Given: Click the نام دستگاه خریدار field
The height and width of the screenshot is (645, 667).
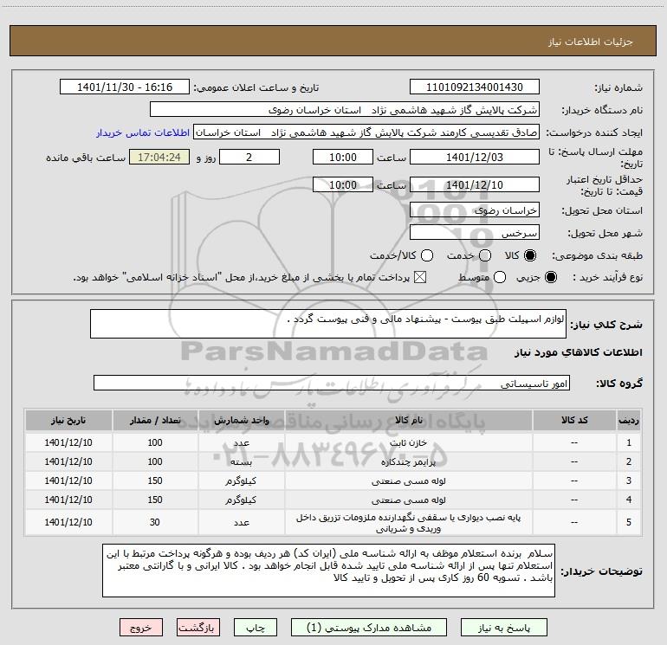Looking at the screenshot, I should [345, 109].
